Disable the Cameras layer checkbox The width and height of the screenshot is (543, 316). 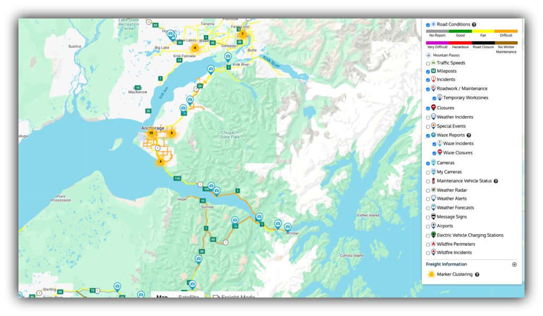pos(428,163)
